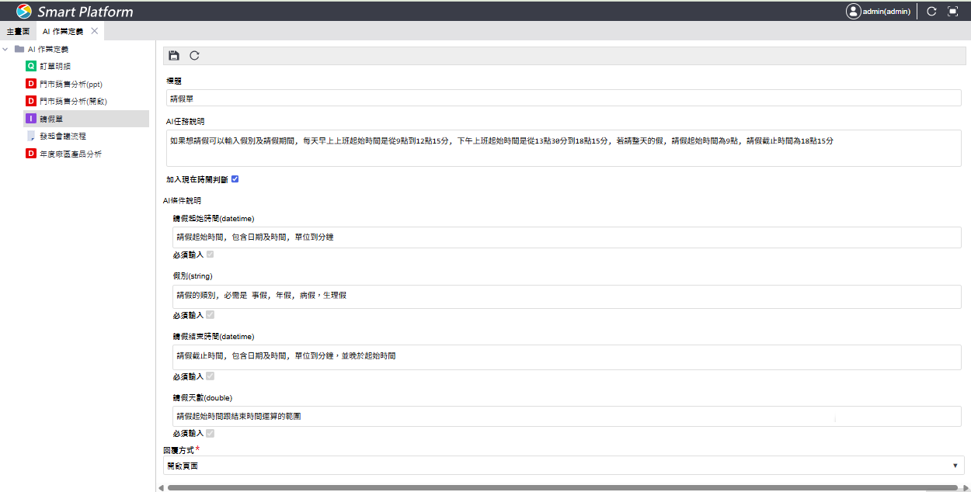Open the 回覆方式 dropdown
The width and height of the screenshot is (971, 492).
pyautogui.click(x=563, y=466)
